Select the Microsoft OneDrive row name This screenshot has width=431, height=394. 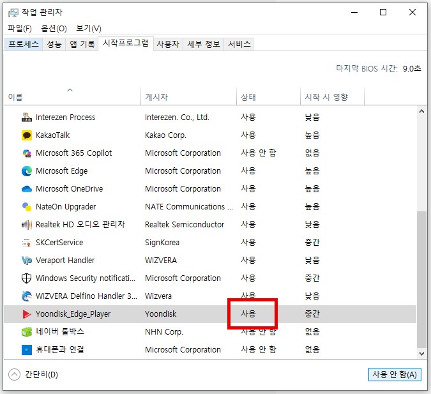pos(69,189)
